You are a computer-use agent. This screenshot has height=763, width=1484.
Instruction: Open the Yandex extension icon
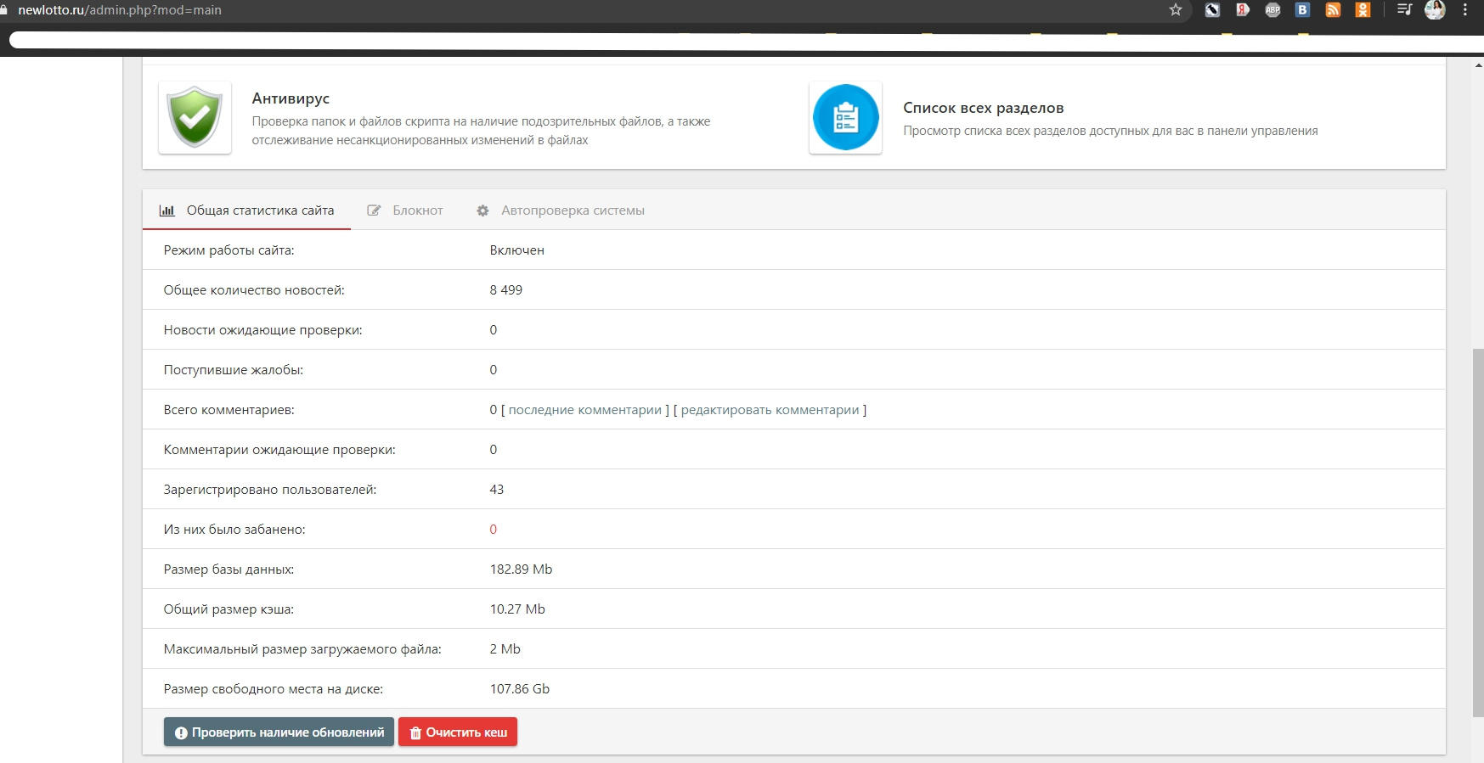click(1243, 10)
